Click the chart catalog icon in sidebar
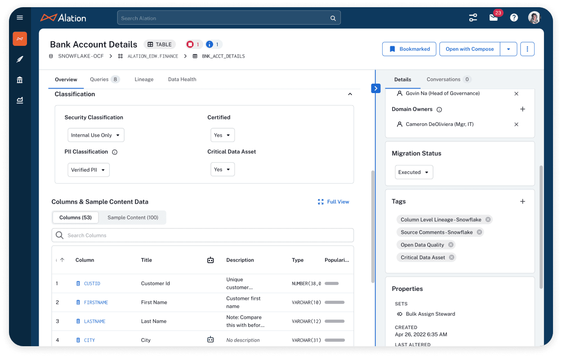The width and height of the screenshot is (562, 357). point(19,100)
